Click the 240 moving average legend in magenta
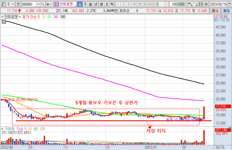This screenshot has width=232, height=150. click(55, 17)
